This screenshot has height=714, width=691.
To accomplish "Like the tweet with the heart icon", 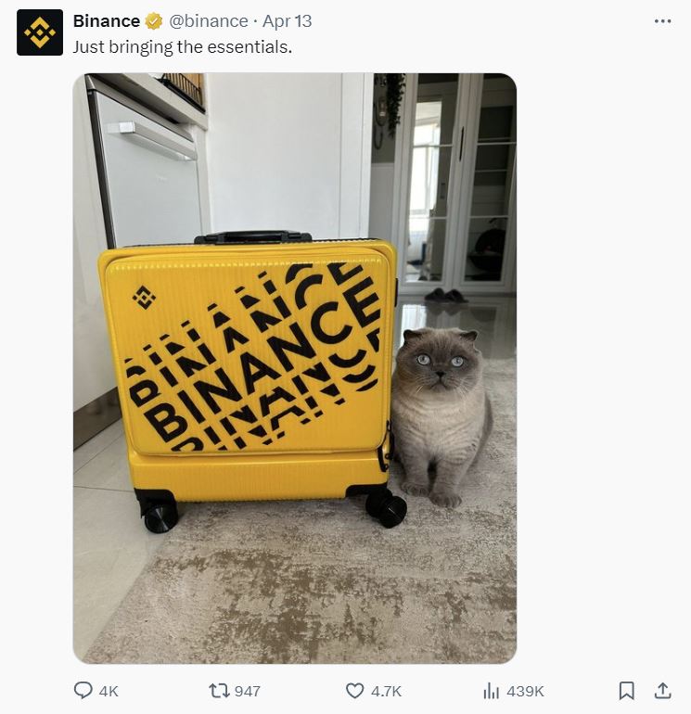I will (355, 691).
